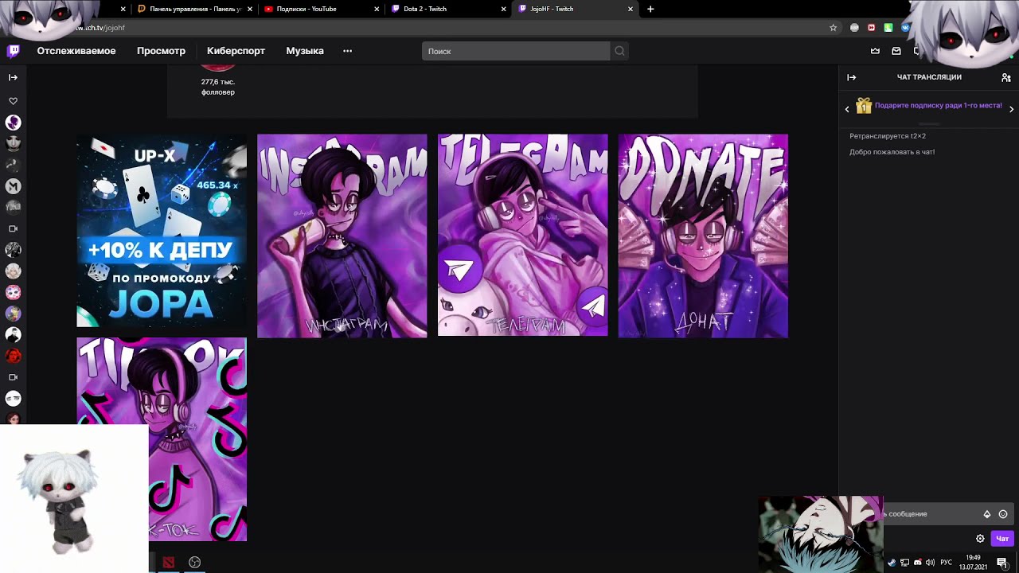Image resolution: width=1019 pixels, height=573 pixels.
Task: Click the 'Ретранслируется t2×2' text
Action: pyautogui.click(x=888, y=136)
